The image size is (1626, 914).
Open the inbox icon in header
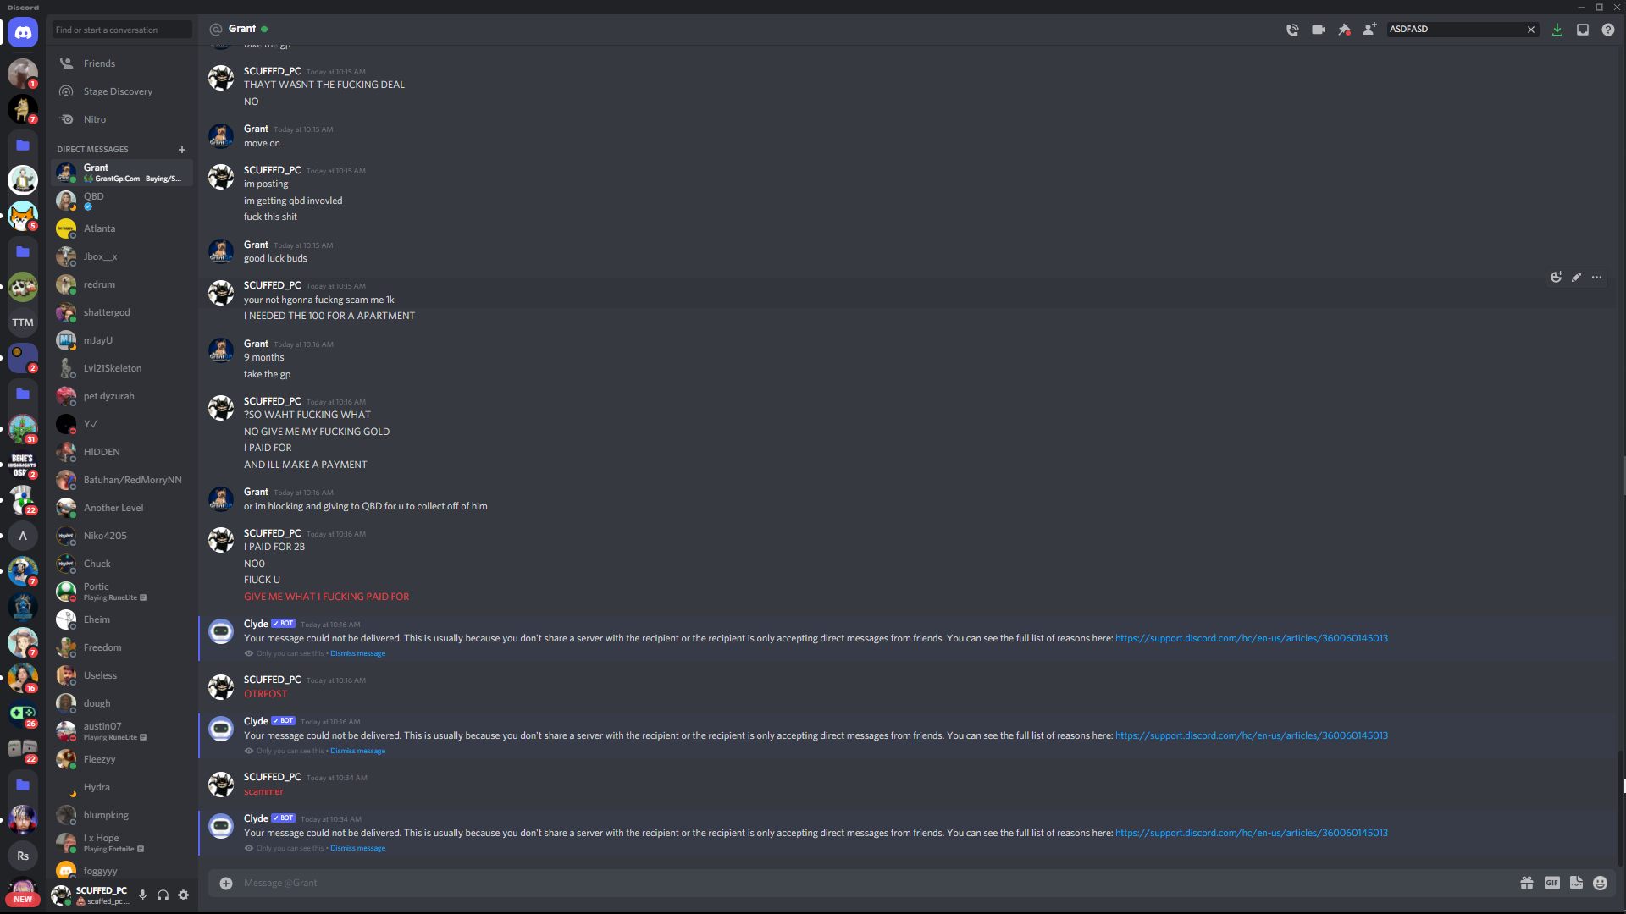pyautogui.click(x=1582, y=30)
